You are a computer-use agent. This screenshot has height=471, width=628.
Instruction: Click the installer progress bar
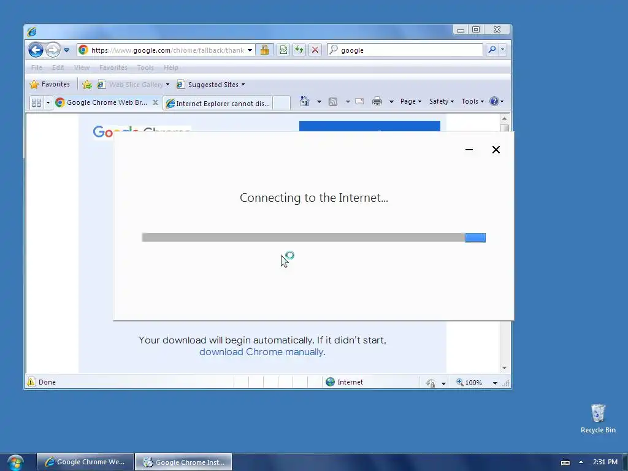(313, 237)
